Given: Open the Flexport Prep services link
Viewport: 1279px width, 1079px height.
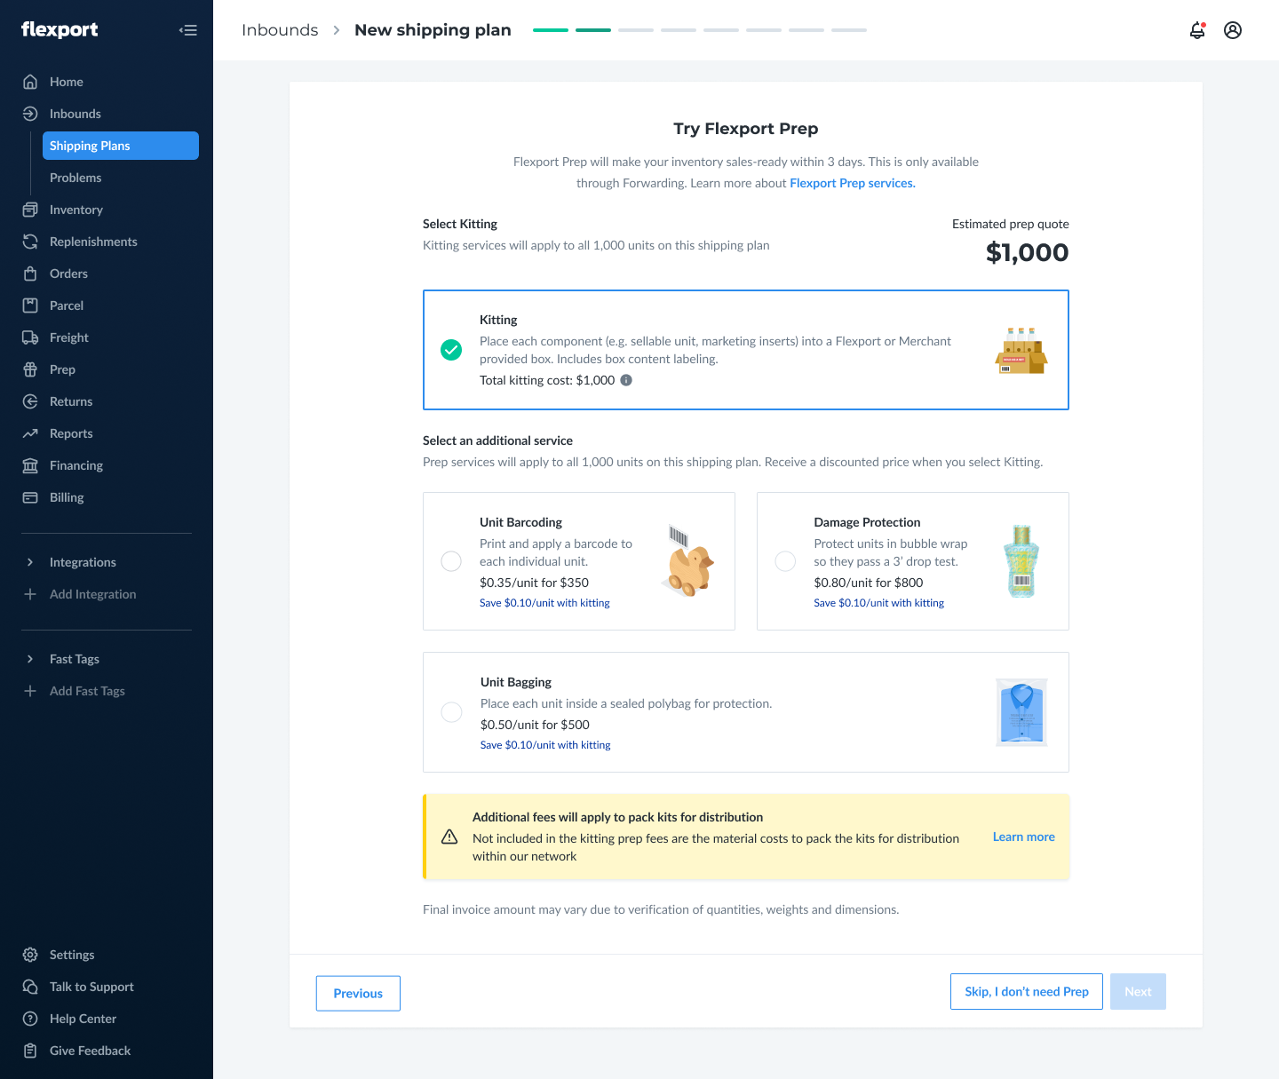Looking at the screenshot, I should (852, 183).
